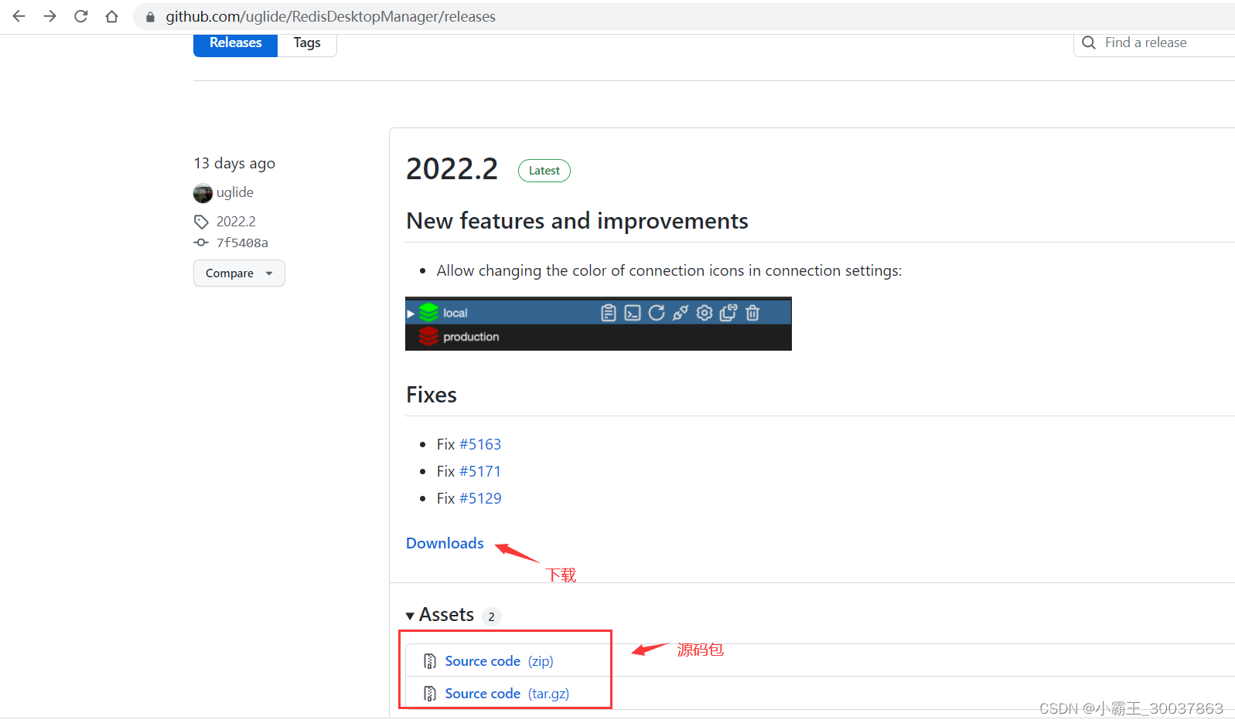This screenshot has width=1235, height=723.
Task: Switch to the Releases tab
Action: coord(235,43)
